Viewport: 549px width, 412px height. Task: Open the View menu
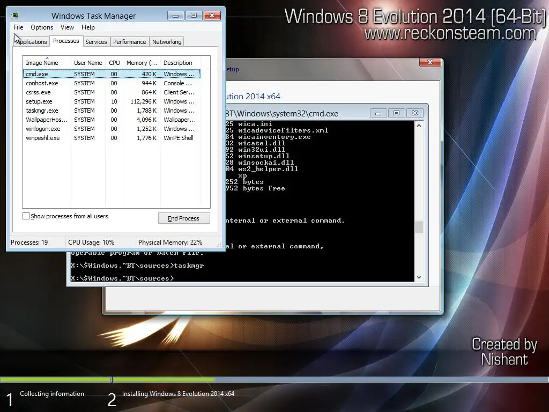67,27
